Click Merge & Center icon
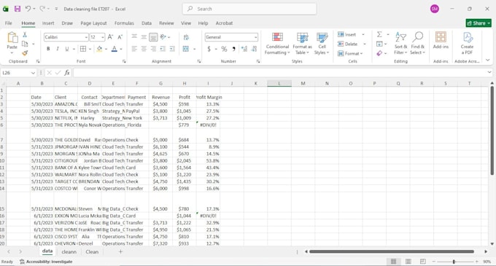 [186, 49]
